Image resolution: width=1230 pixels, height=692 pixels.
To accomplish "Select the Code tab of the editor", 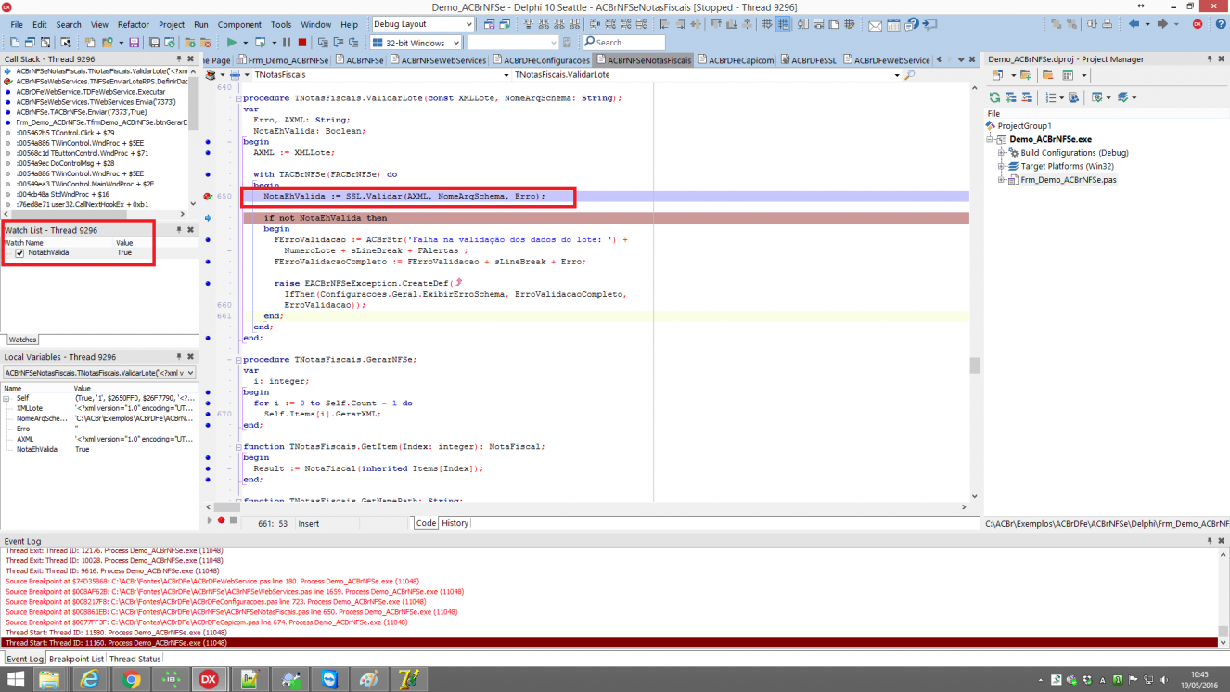I will tap(426, 523).
